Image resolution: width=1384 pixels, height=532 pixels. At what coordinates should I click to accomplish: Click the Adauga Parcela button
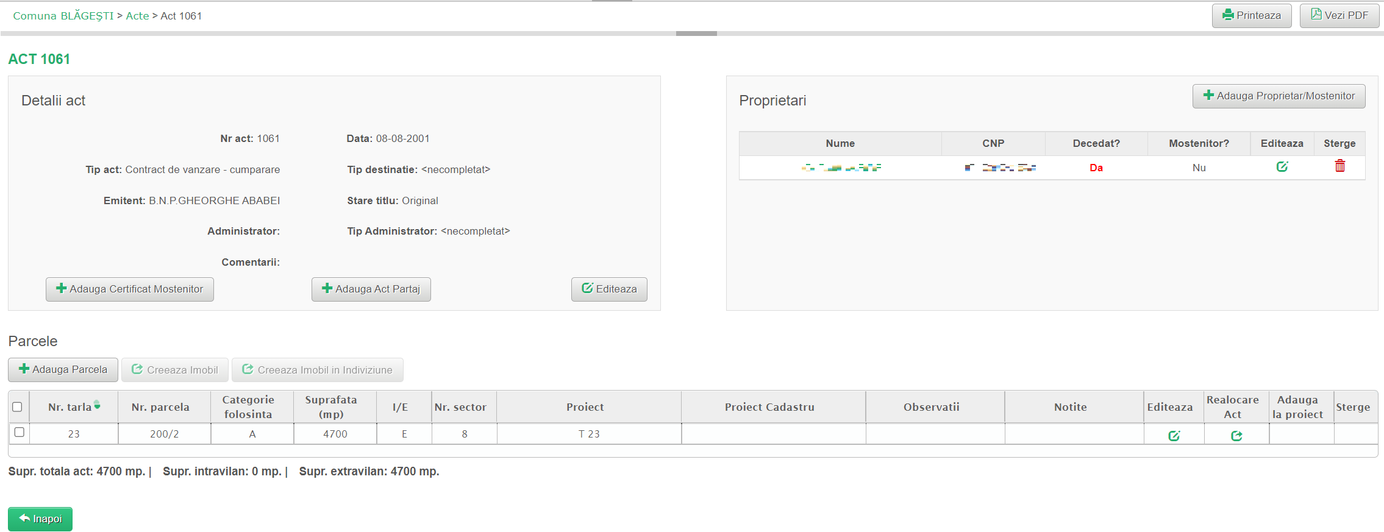tap(63, 370)
